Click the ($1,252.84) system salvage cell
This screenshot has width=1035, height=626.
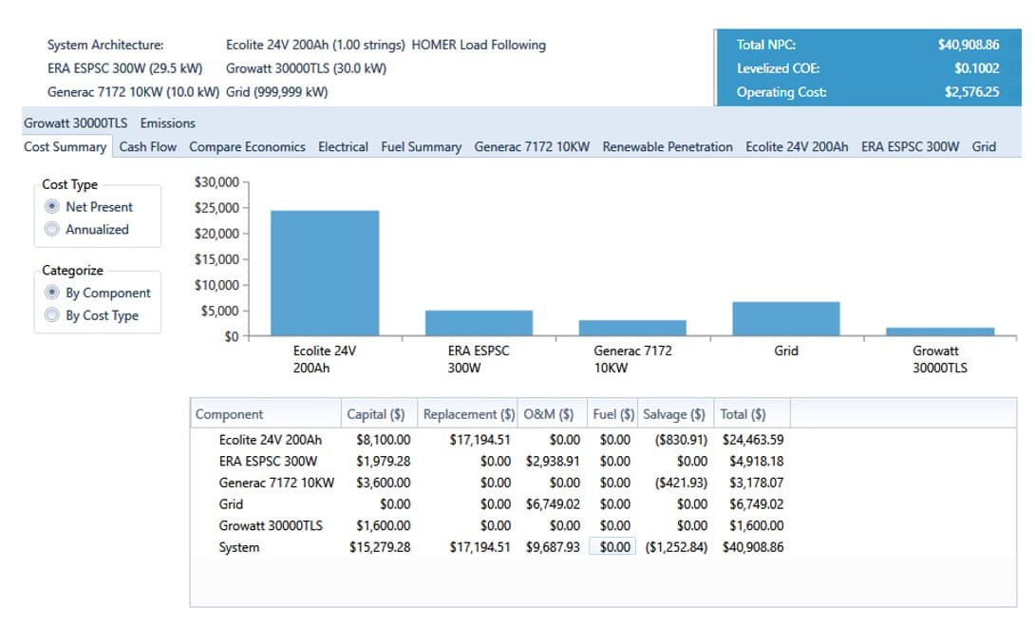pyautogui.click(x=677, y=547)
